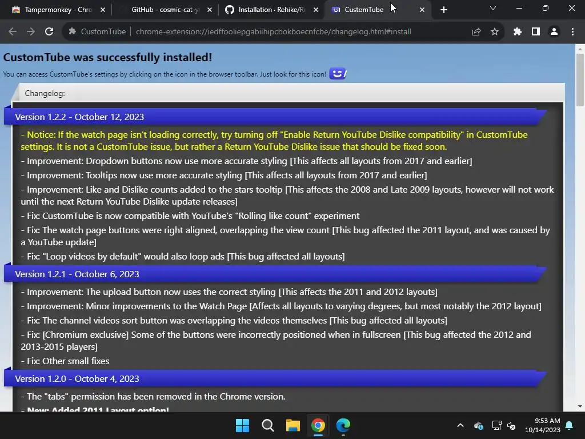
Task: Close the CustomTube tab
Action: coord(422,10)
